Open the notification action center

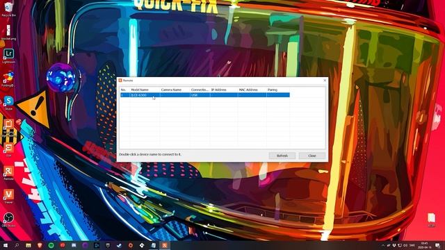click(437, 245)
